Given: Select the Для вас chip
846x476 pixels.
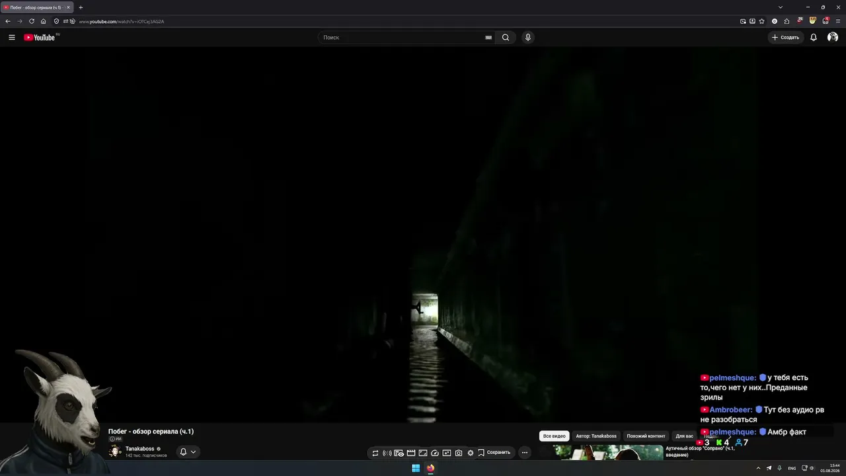Looking at the screenshot, I should [x=684, y=436].
